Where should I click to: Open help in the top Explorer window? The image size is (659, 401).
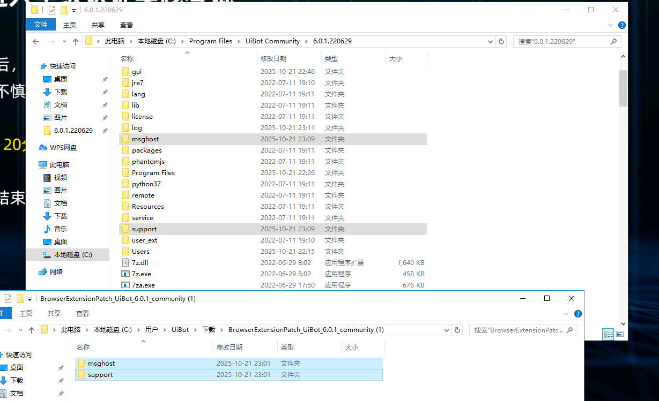click(x=622, y=25)
